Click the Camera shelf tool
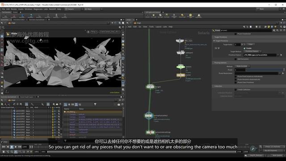Image resolution: width=286 pixels, height=161 pixels. 147,16
